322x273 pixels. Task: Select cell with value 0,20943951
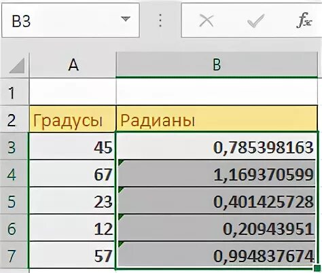click(x=217, y=228)
